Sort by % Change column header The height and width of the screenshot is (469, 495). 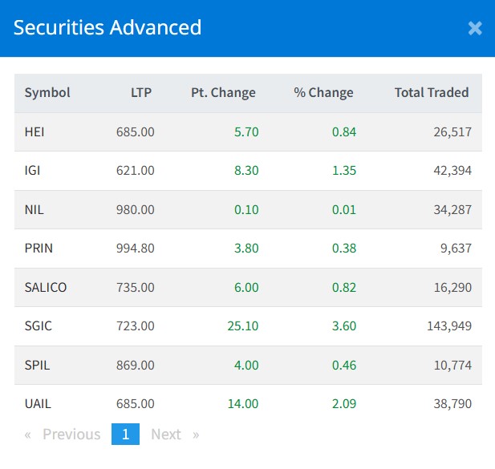[x=323, y=92]
